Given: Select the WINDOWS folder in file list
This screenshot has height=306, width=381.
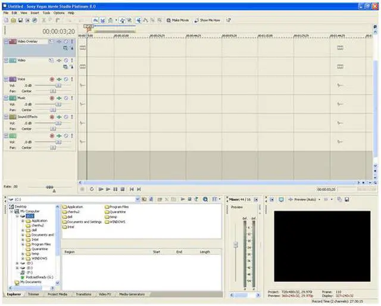Looking at the screenshot, I should click(x=117, y=221).
